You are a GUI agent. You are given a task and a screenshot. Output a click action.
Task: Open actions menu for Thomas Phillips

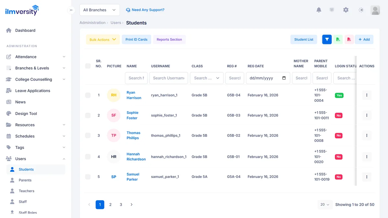pyautogui.click(x=367, y=136)
